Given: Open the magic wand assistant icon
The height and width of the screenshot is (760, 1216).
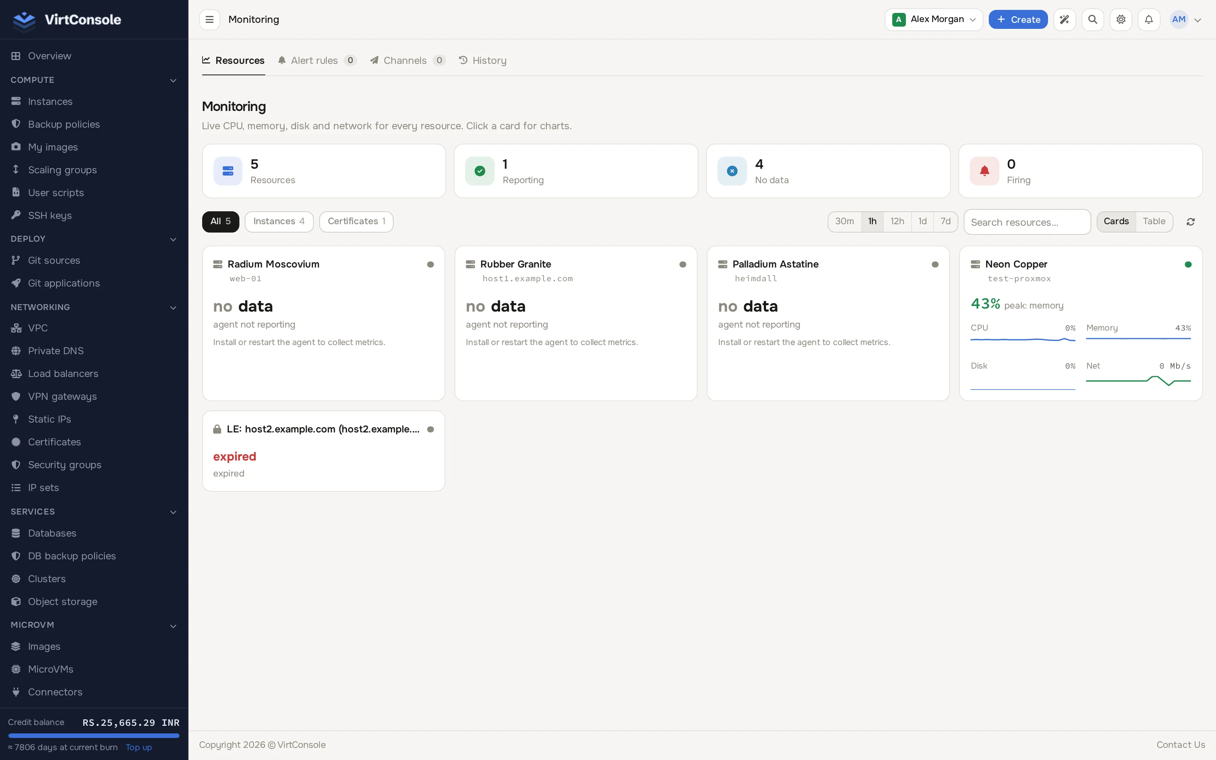Looking at the screenshot, I should 1064,20.
